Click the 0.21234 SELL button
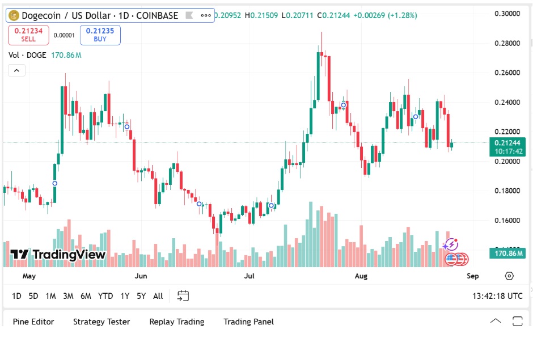The image size is (533, 338). (28, 35)
